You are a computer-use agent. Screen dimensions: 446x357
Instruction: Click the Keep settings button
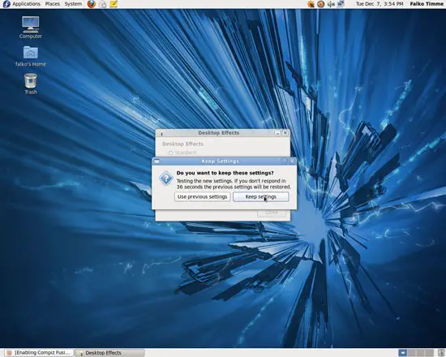[261, 196]
